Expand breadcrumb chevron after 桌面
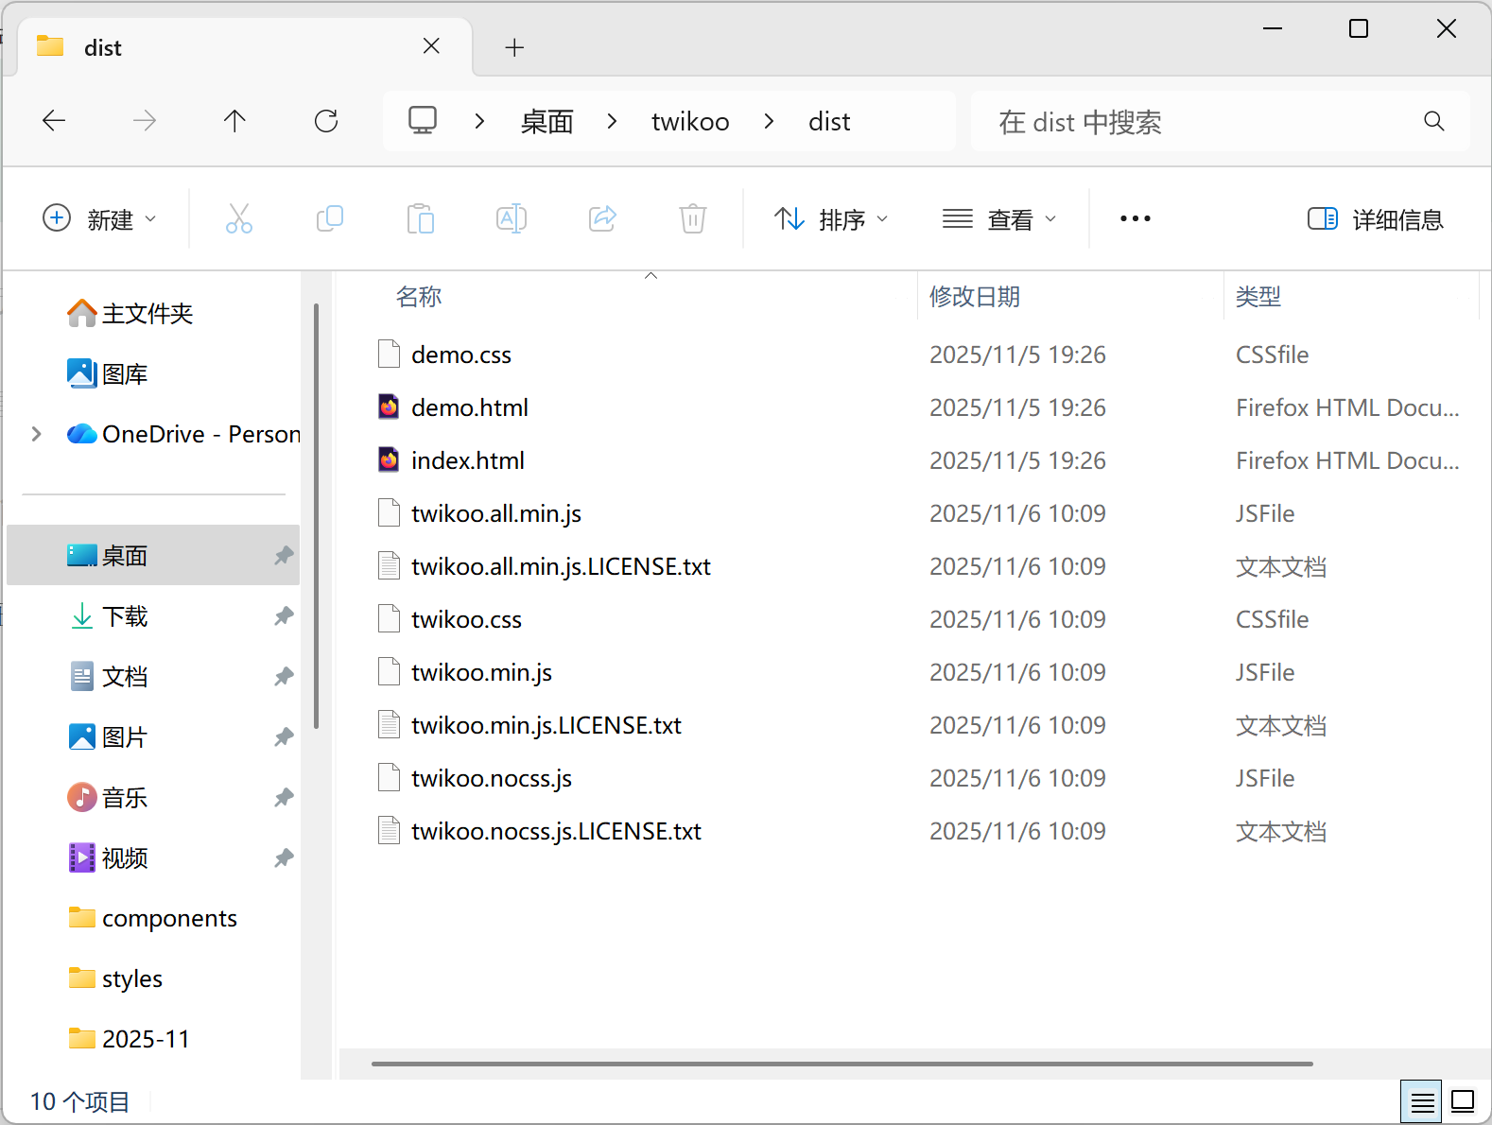This screenshot has height=1125, width=1492. (612, 121)
